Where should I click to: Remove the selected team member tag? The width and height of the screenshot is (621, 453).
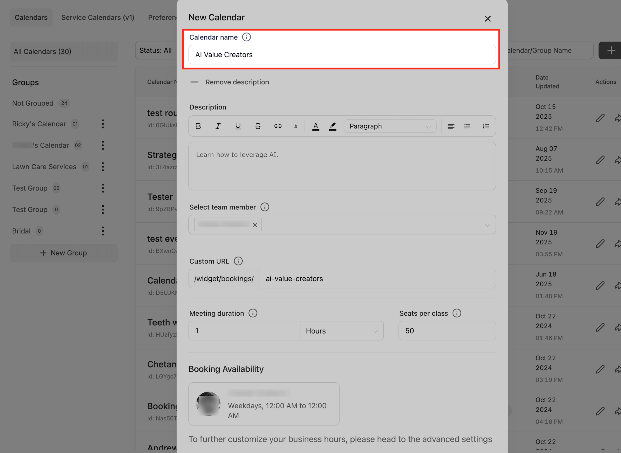tap(255, 225)
